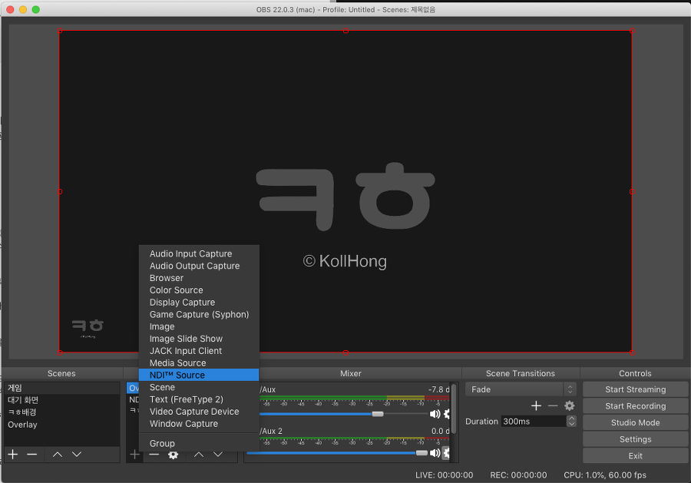This screenshot has height=483, width=691.
Task: Remove selected scene with minus icon
Action: pos(32,455)
